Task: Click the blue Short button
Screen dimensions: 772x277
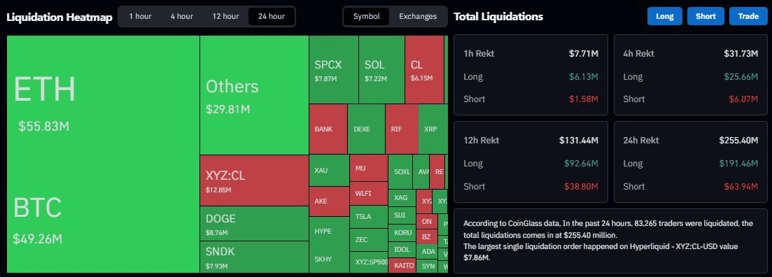Action: pos(706,16)
